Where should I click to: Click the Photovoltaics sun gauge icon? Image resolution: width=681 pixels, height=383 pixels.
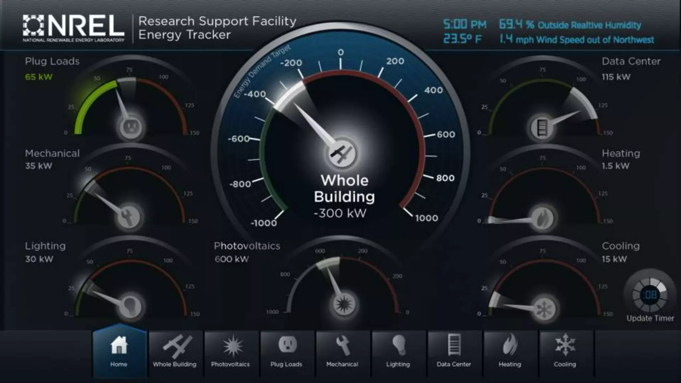[344, 304]
